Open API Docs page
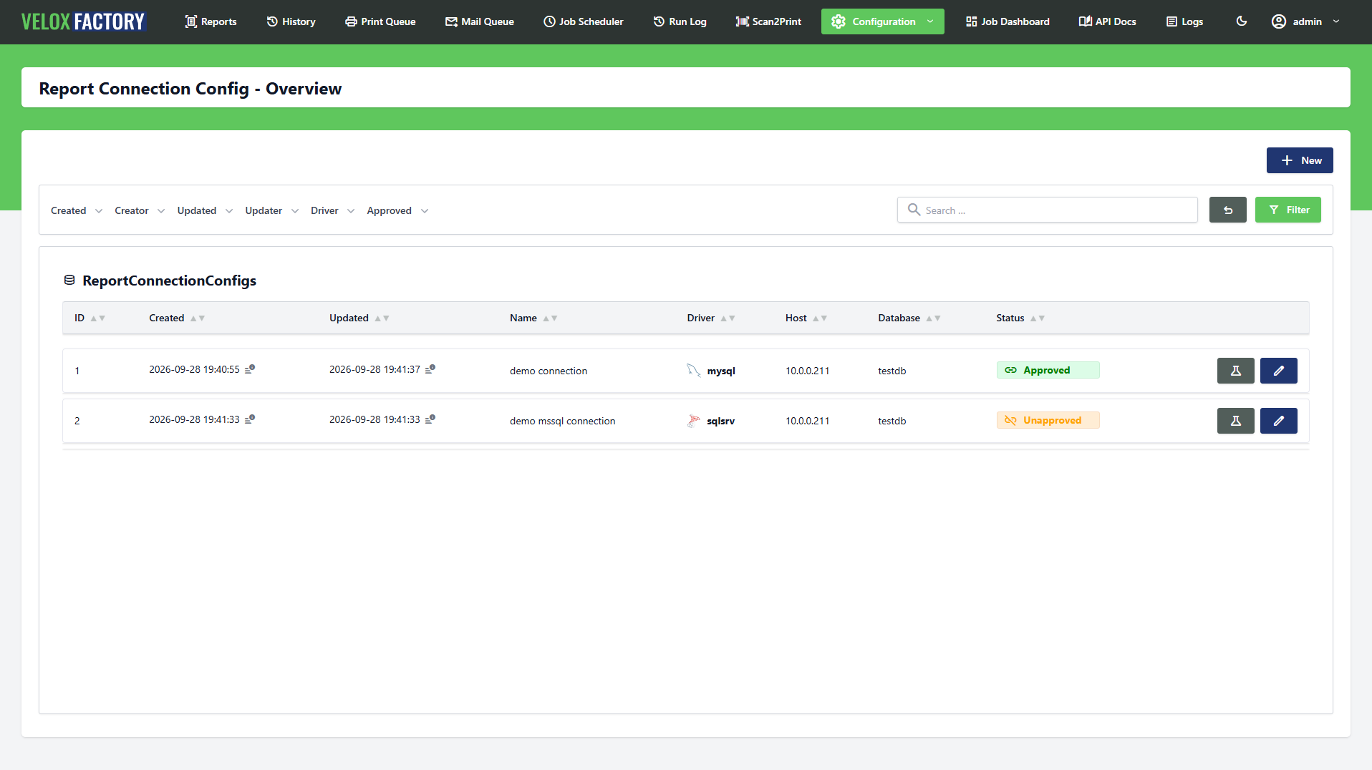The image size is (1372, 770). [x=1108, y=21]
